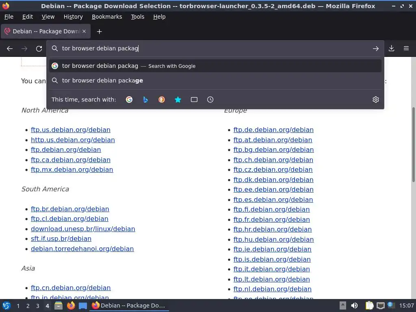Search open tabs with the tab icon
The height and width of the screenshot is (312, 416).
point(194,100)
